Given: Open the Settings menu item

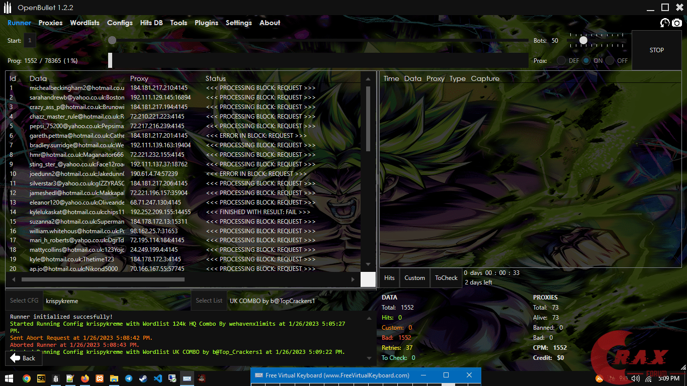Looking at the screenshot, I should click(239, 23).
